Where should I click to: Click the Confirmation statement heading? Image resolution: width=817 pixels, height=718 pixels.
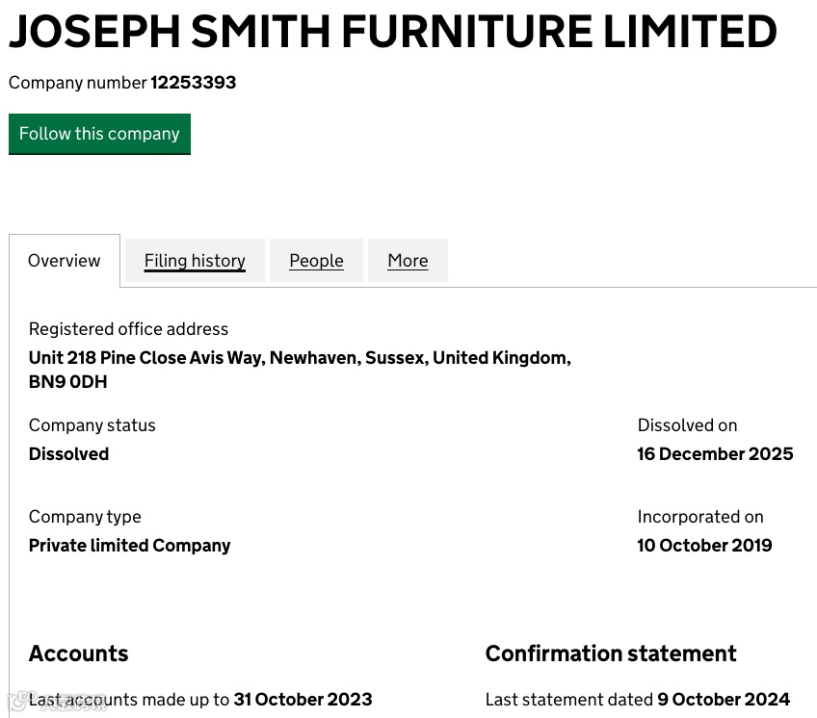pyautogui.click(x=611, y=654)
